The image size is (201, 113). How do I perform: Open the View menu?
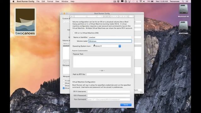click(x=57, y=1)
